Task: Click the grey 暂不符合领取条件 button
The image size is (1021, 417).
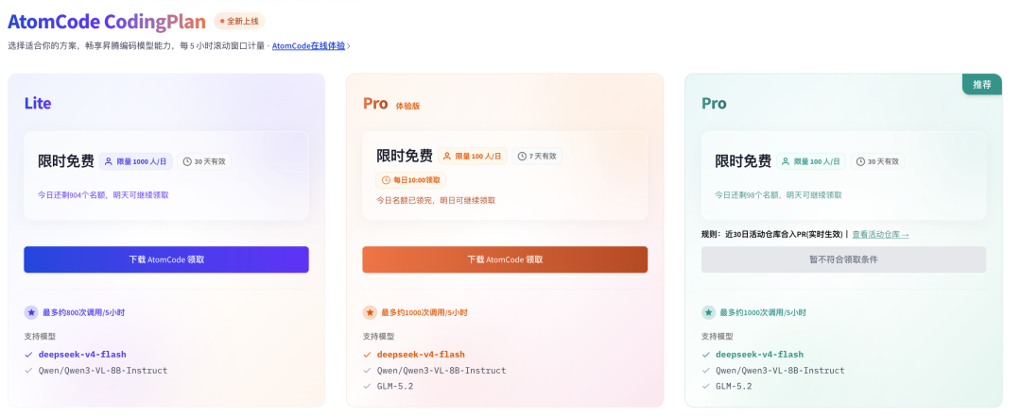Action: tap(843, 259)
